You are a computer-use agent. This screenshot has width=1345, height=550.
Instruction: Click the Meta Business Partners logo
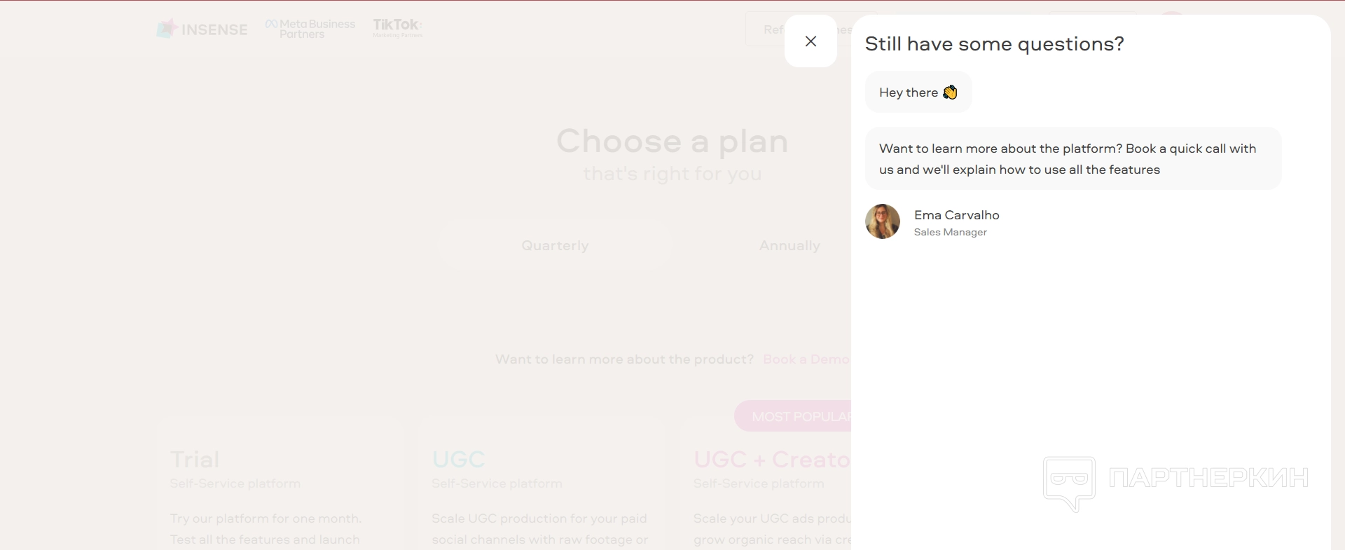coord(310,29)
